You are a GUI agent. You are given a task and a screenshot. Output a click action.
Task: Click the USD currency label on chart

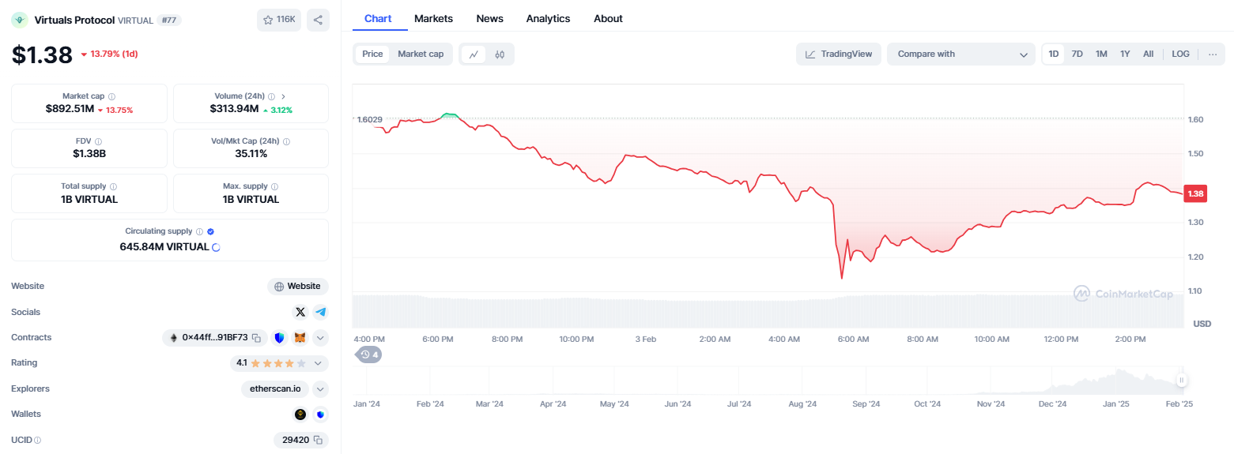[x=1202, y=324]
